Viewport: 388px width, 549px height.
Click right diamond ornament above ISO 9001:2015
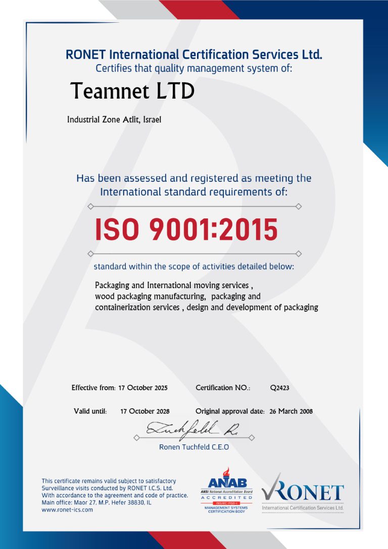[299, 206]
